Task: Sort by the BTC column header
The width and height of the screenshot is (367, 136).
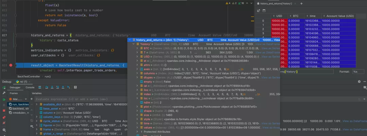Action: [296, 16]
